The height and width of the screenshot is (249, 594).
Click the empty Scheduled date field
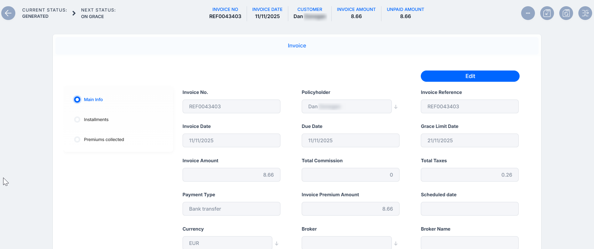point(470,209)
